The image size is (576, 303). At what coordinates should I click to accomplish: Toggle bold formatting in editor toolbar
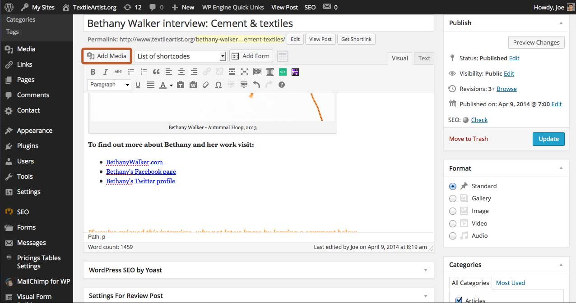[93, 72]
